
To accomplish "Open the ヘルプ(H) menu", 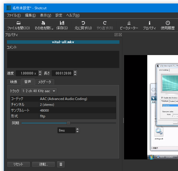I will pos(73,15).
